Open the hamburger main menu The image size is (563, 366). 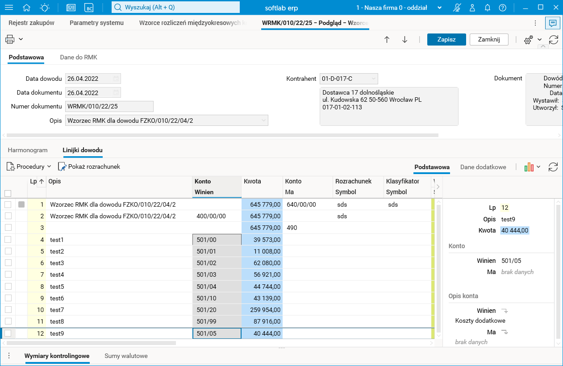point(8,8)
